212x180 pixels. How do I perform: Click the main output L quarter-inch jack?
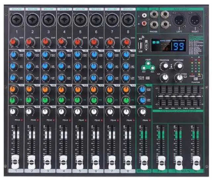click(165, 15)
